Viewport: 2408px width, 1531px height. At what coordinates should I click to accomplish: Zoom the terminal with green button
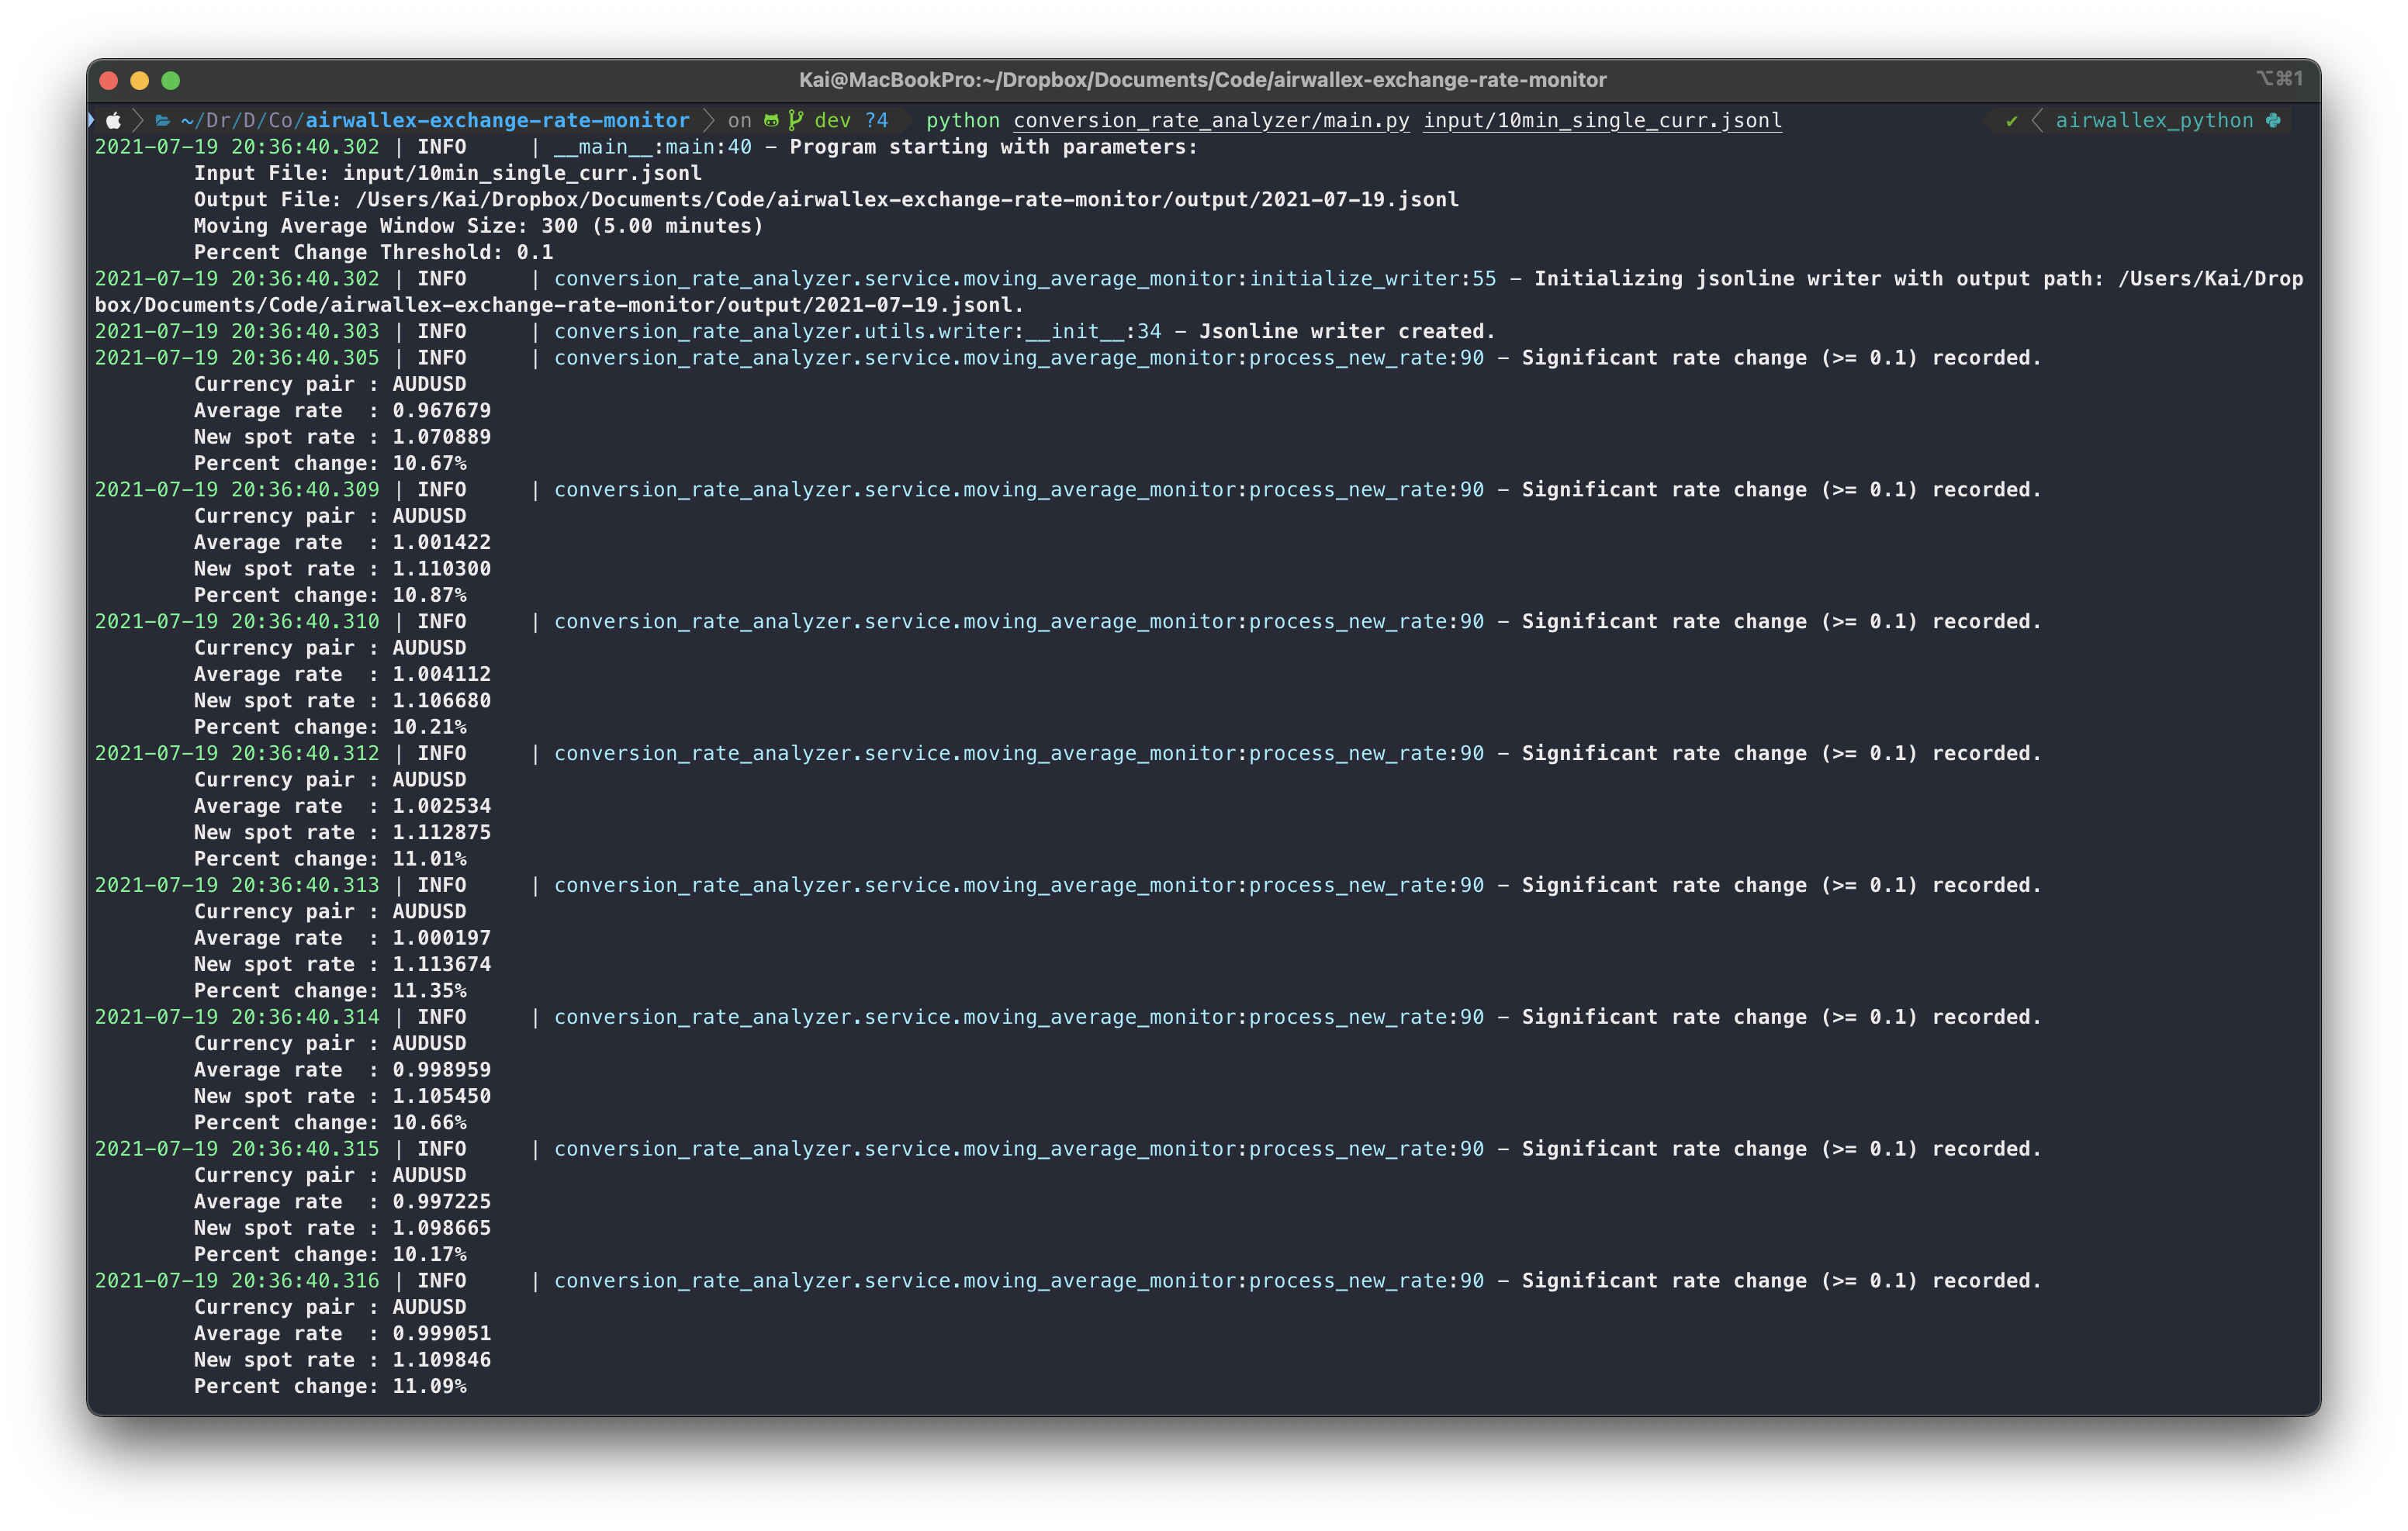pos(171,80)
